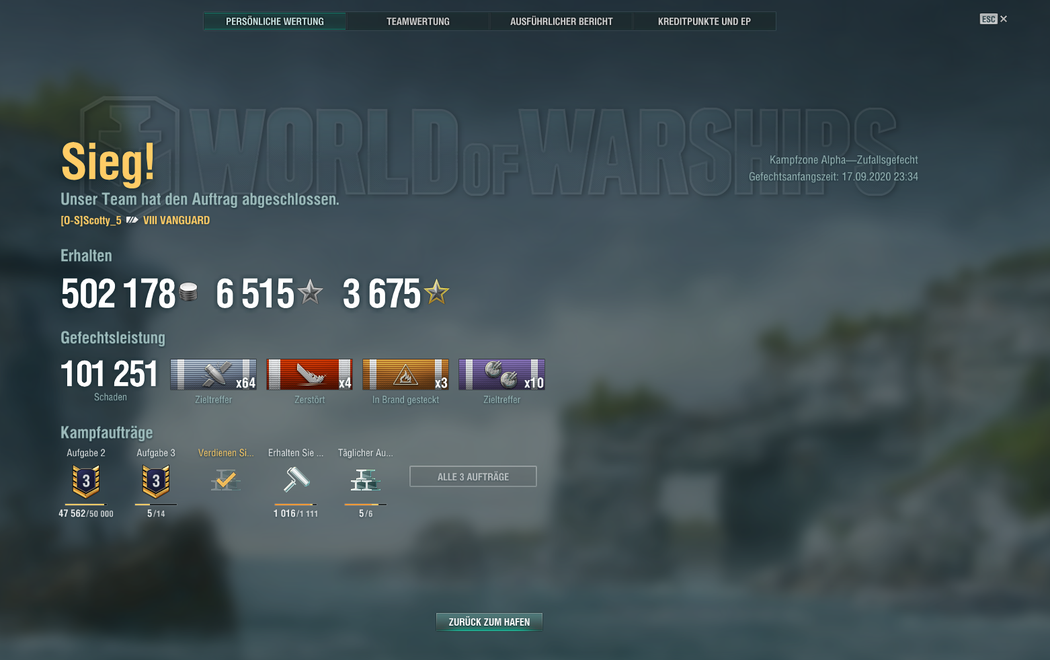Image resolution: width=1050 pixels, height=660 pixels.
Task: Click the In Brand gesteckt fire ribbon
Action: click(405, 375)
